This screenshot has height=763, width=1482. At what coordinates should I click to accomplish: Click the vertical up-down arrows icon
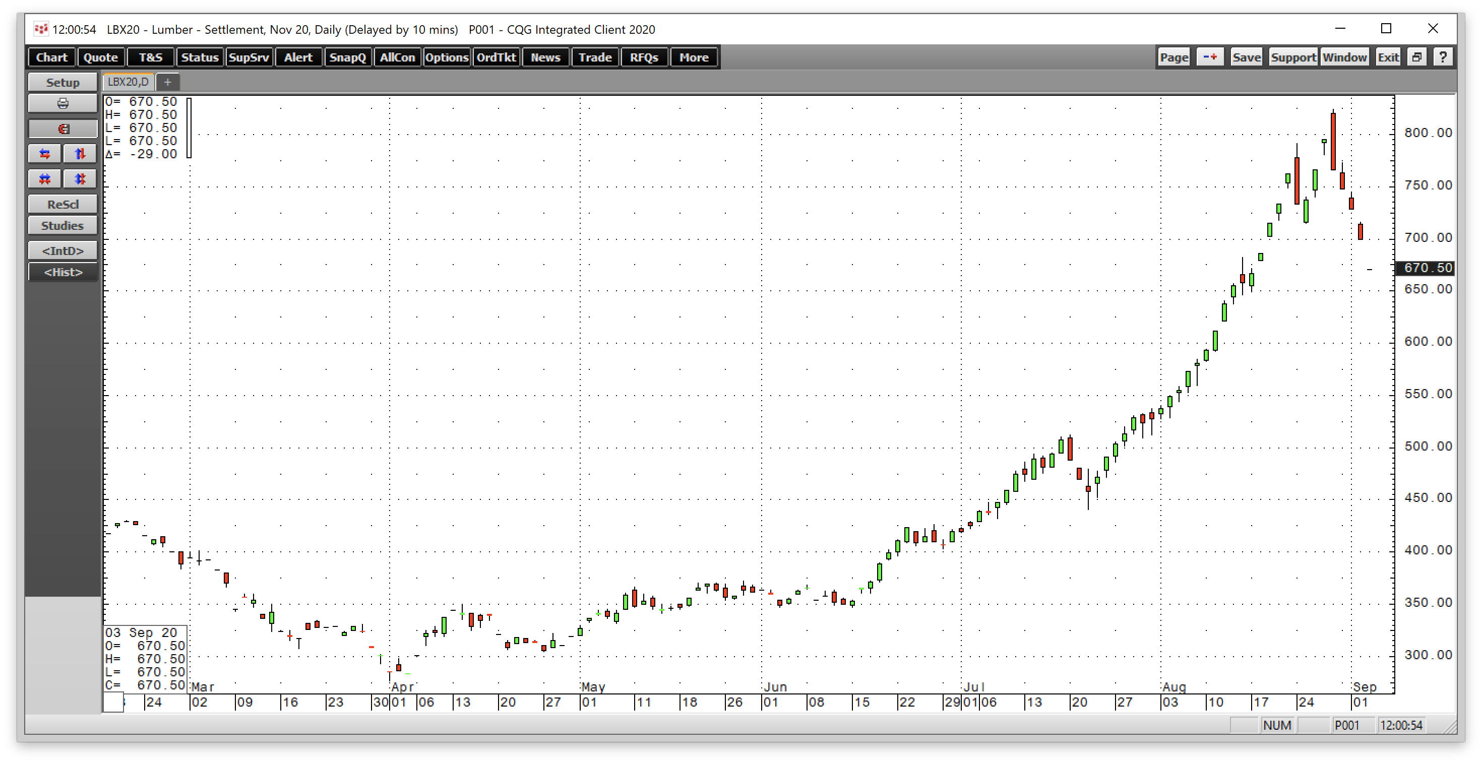pos(80,154)
